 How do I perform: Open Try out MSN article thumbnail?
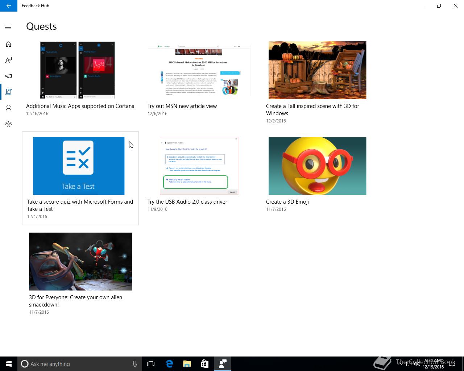(x=199, y=70)
